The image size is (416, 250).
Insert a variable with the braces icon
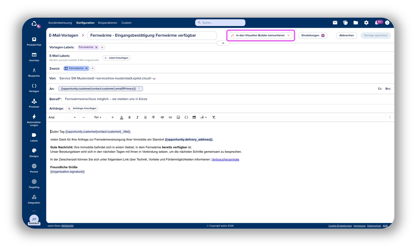(x=186, y=117)
